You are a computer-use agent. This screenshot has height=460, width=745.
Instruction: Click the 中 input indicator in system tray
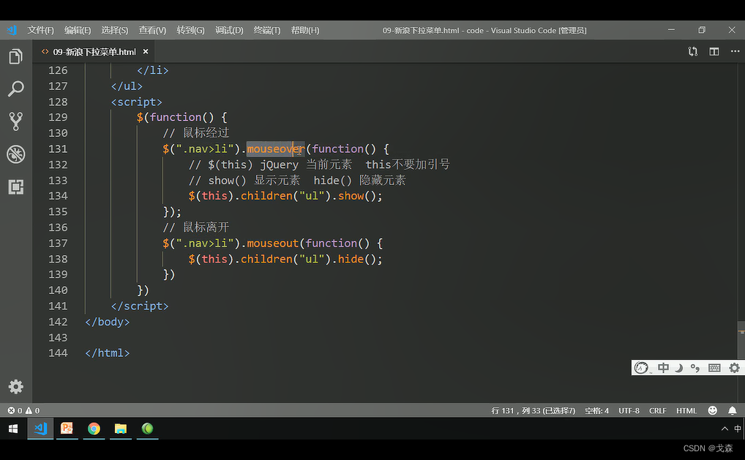pyautogui.click(x=738, y=429)
